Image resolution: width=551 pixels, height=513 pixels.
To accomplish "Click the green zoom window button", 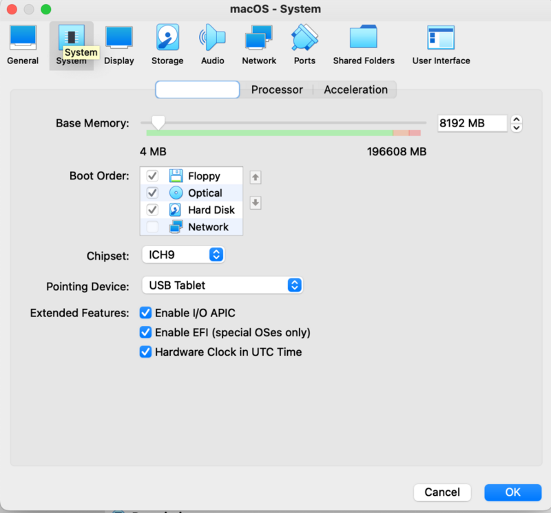I will pos(45,9).
